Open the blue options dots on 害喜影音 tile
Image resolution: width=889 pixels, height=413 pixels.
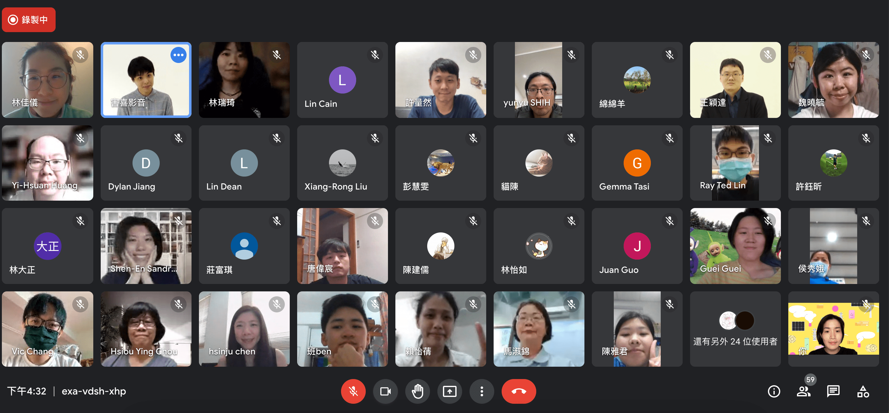pyautogui.click(x=179, y=55)
